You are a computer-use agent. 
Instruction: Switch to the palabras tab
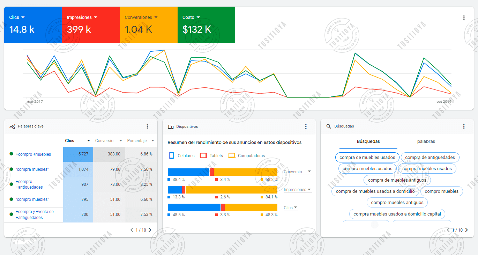click(426, 141)
